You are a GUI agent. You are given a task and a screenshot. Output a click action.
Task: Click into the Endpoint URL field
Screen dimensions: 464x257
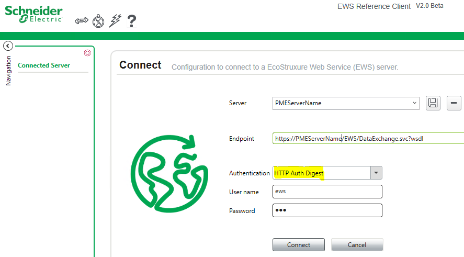[368, 139]
